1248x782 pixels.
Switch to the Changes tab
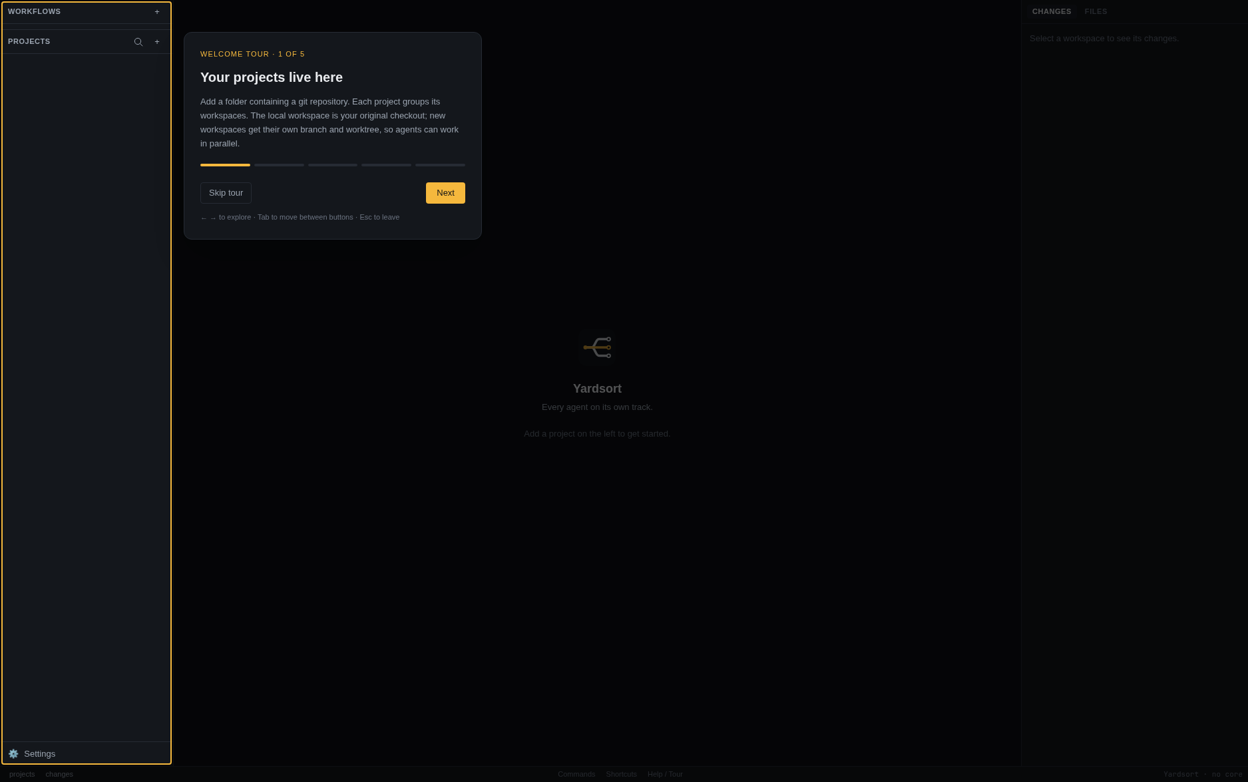pos(1052,12)
